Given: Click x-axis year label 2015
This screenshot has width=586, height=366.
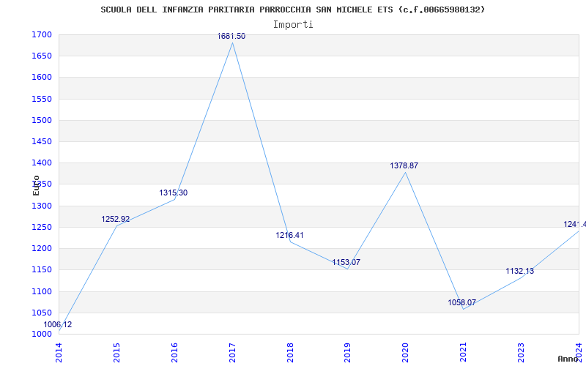Looking at the screenshot, I should tap(116, 353).
